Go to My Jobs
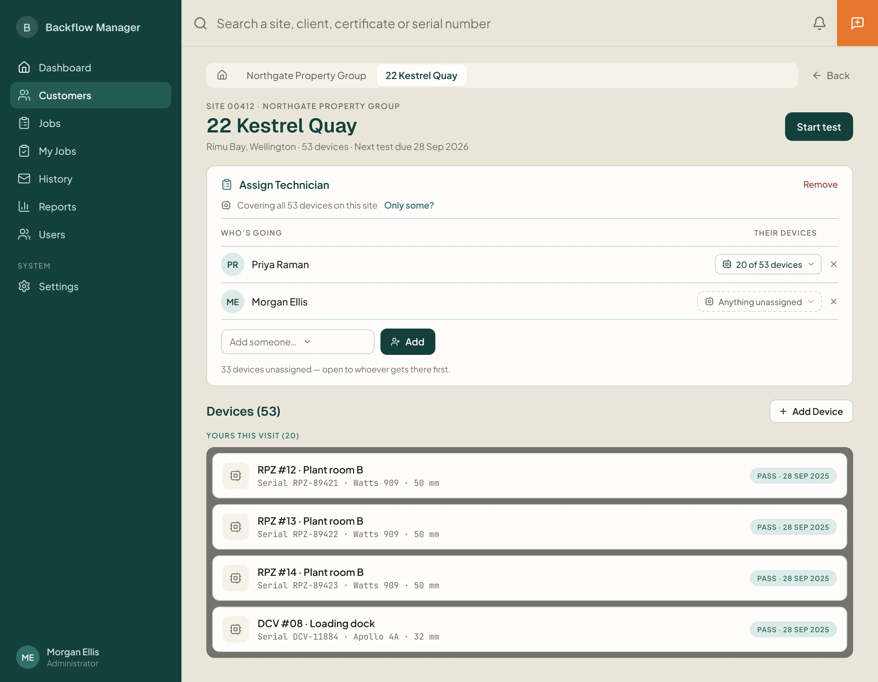The height and width of the screenshot is (682, 878). pyautogui.click(x=90, y=151)
